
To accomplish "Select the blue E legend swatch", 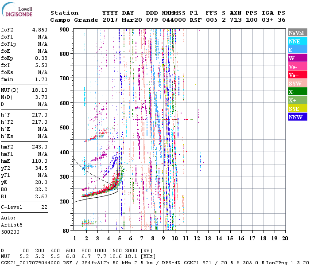I will tap(297, 50).
